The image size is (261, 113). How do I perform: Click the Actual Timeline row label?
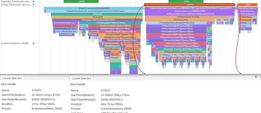coord(16,5)
